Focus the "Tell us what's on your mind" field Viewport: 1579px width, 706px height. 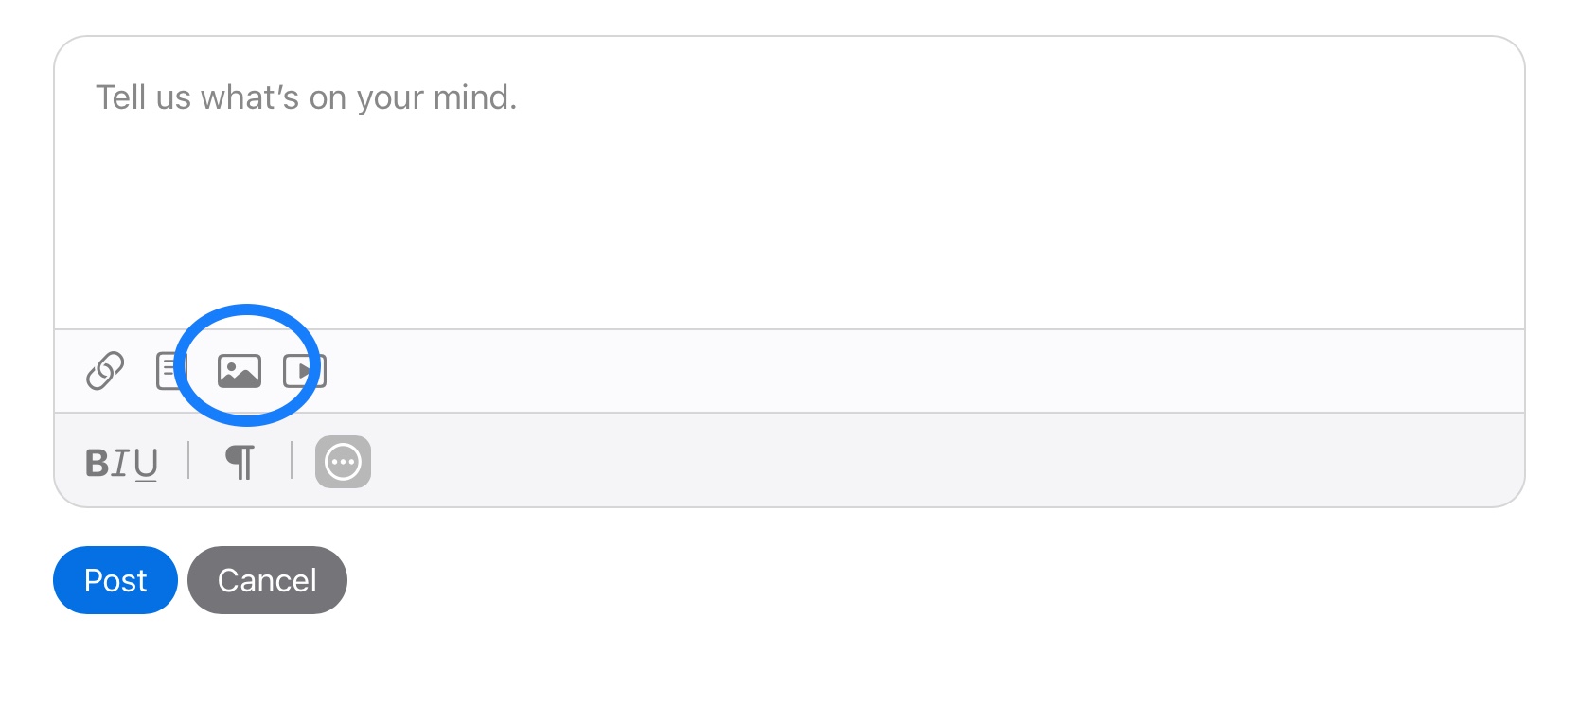click(x=789, y=184)
